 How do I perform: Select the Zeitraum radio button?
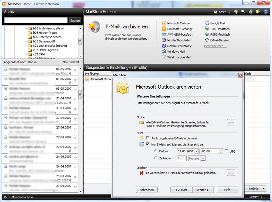click(x=156, y=158)
